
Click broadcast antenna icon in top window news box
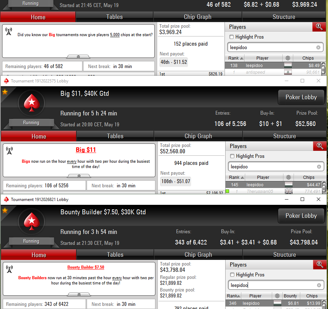click(8, 31)
